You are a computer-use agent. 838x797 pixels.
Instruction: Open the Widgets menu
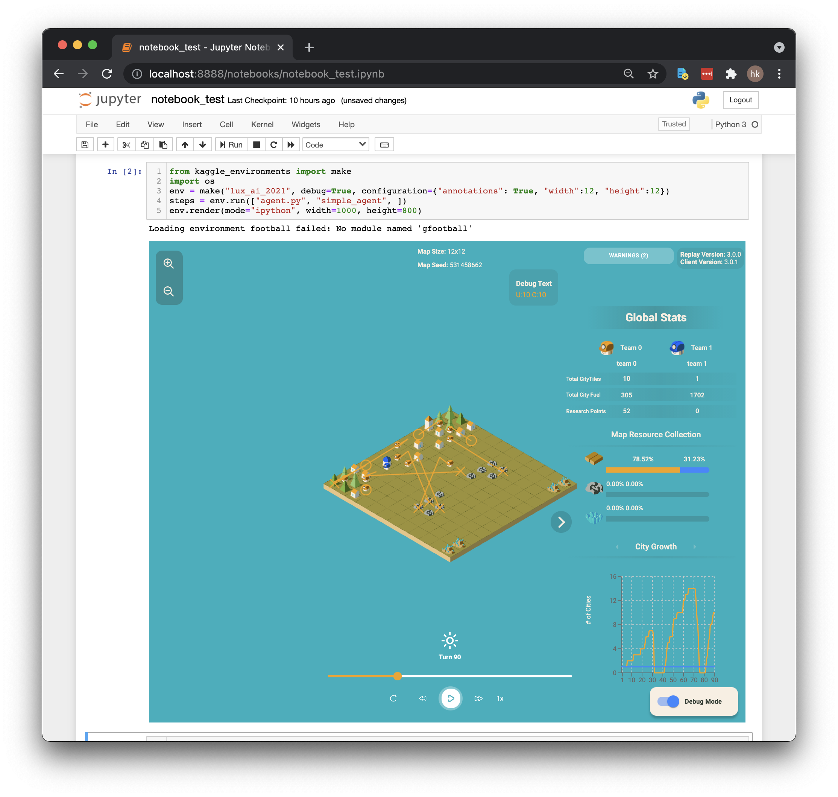click(x=306, y=125)
